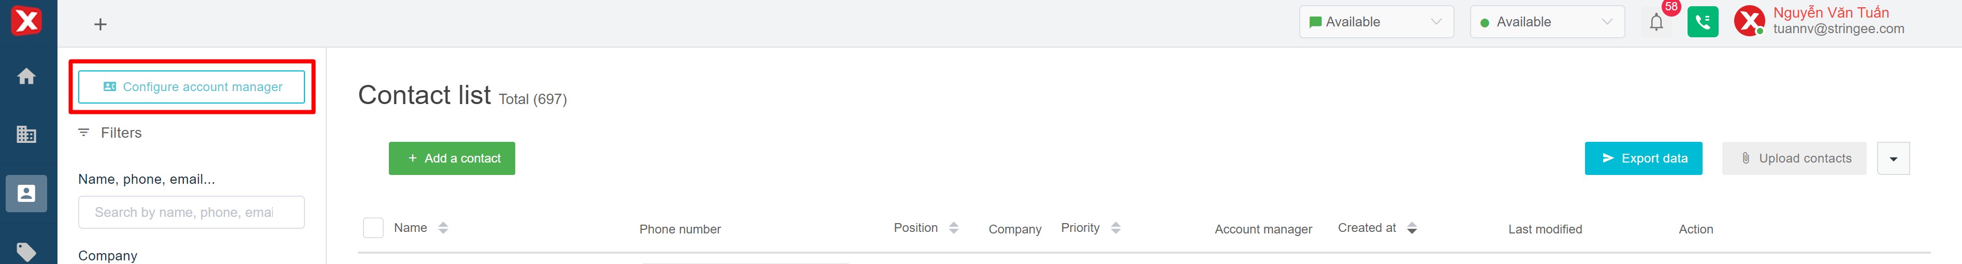The image size is (1962, 264).
Task: Open the tags sidebar icon
Action: coord(26,251)
